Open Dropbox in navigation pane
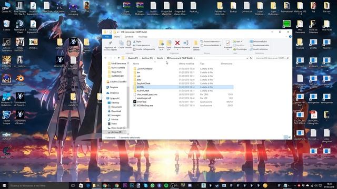Viewport: 337px width, 189px height. pyautogui.click(x=114, y=88)
